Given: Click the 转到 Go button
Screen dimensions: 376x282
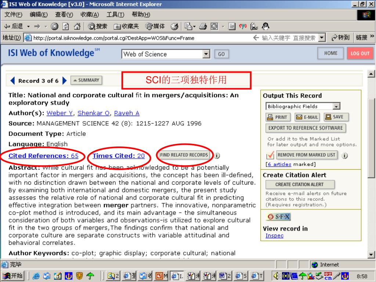Looking at the screenshot, I should 340,38.
